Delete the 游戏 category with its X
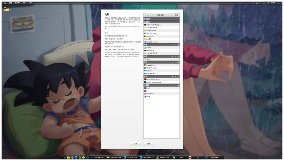Screen dimensions: 284x161 [178, 56]
